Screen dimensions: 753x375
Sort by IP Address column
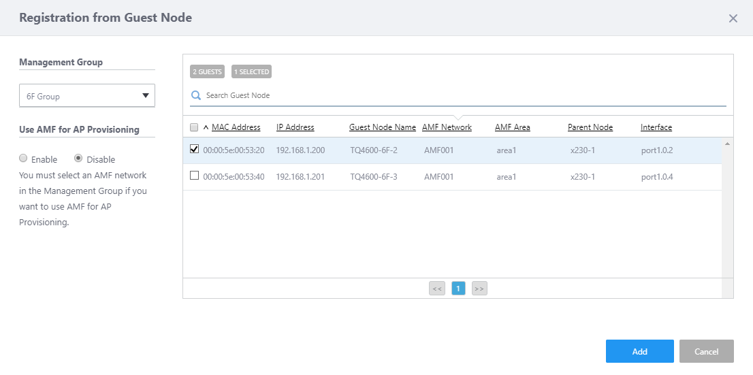295,127
